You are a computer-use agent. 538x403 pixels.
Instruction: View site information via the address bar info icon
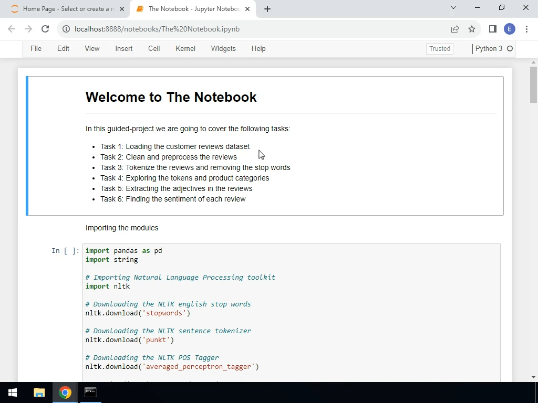[66, 29]
